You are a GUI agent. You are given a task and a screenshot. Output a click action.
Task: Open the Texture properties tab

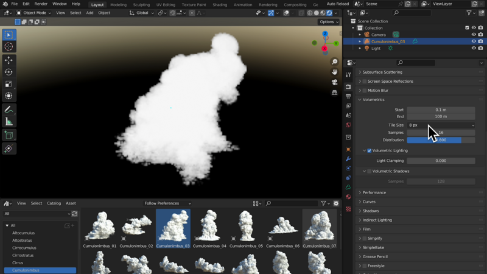[348, 209]
